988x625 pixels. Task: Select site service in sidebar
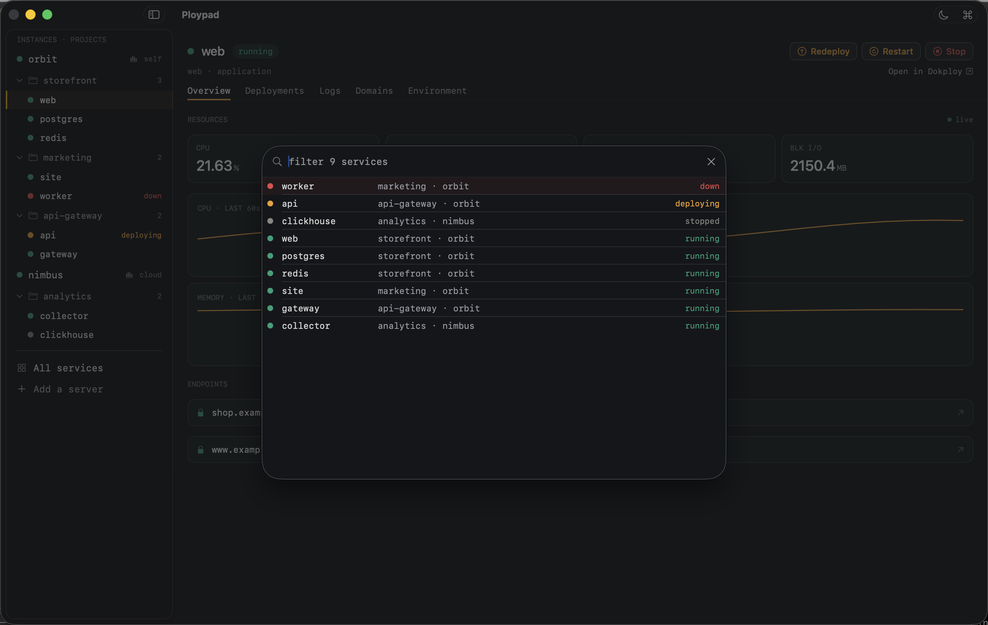[x=89, y=177]
